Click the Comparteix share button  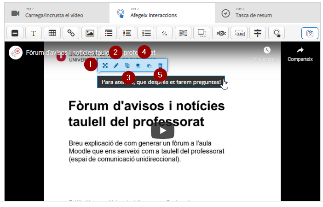pyautogui.click(x=300, y=54)
